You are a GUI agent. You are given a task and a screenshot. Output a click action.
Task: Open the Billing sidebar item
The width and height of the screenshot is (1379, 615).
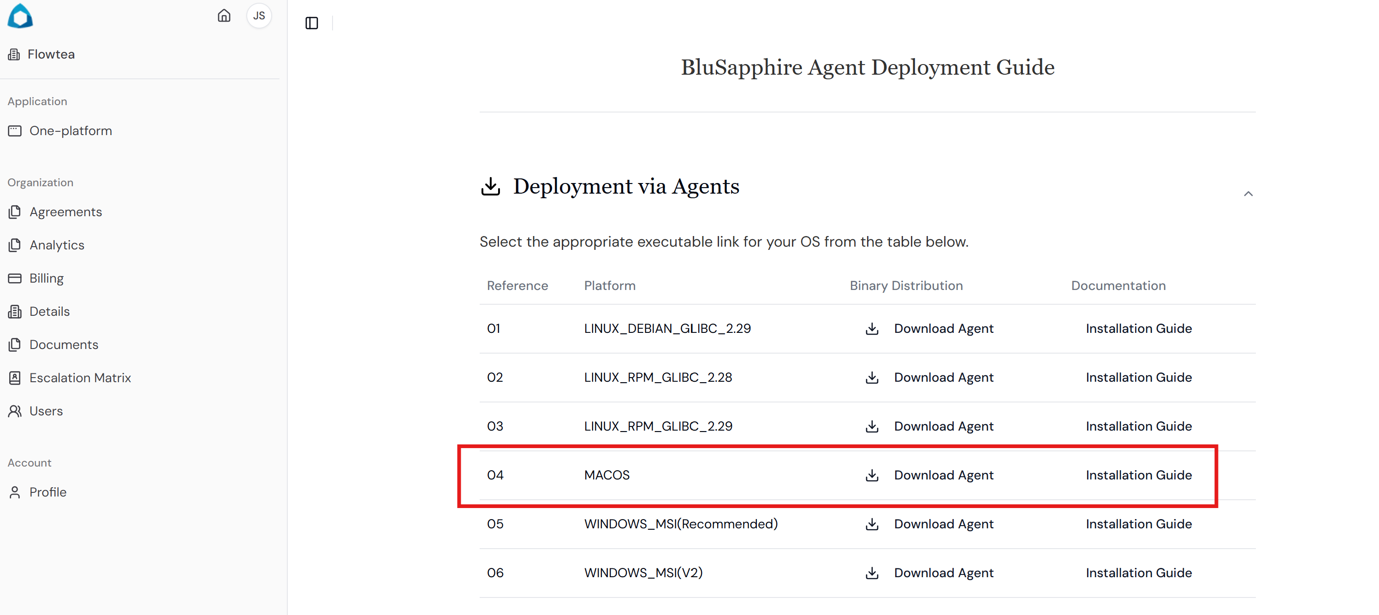pos(46,278)
